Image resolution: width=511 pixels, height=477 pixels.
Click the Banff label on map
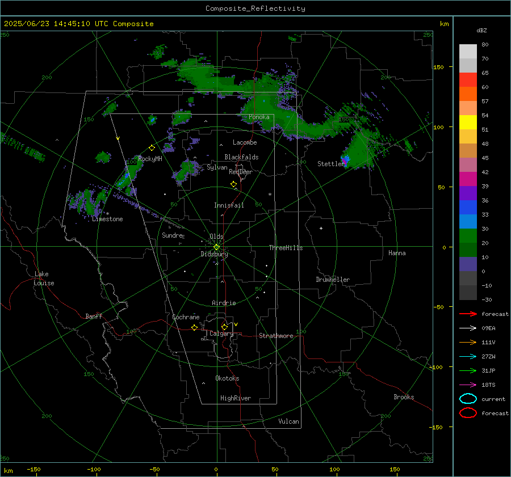[x=94, y=316]
